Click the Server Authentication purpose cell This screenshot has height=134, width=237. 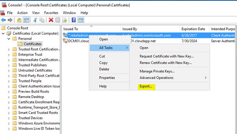pos(223,41)
